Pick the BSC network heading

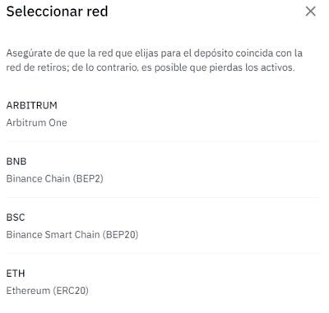16,218
